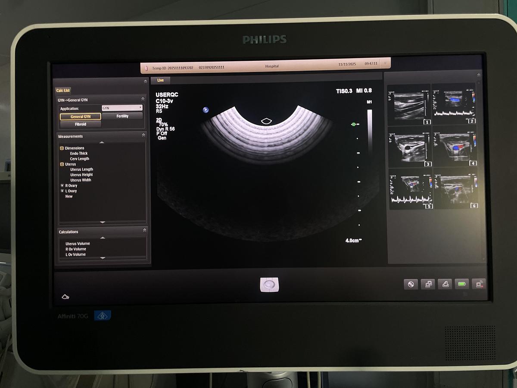Open the Calc List tab
Viewport: 517px width, 388px height.
point(63,90)
